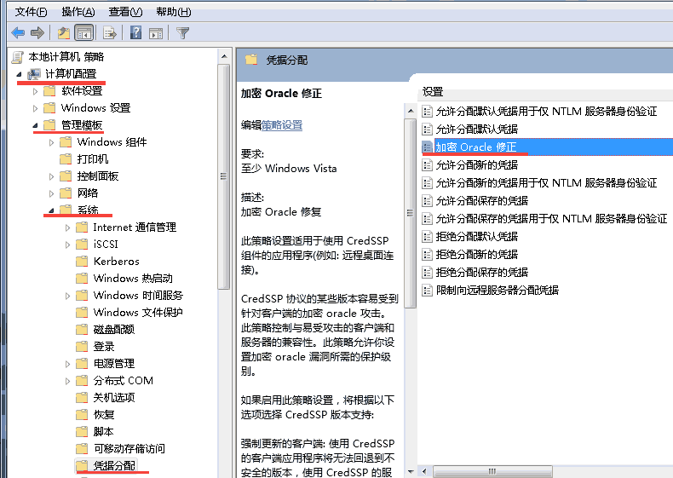Select the 关机选项 folder
This screenshot has width=673, height=478.
point(114,398)
